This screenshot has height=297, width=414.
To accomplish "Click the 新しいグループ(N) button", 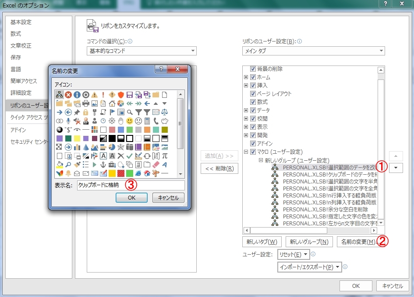I will point(309,242).
